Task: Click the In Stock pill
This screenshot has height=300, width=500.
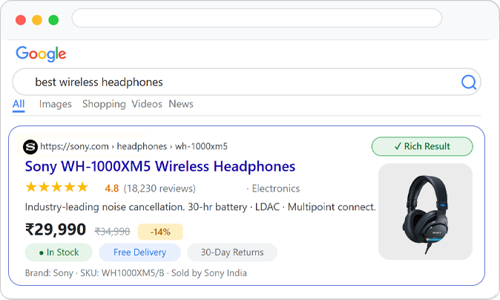Action: pyautogui.click(x=59, y=252)
